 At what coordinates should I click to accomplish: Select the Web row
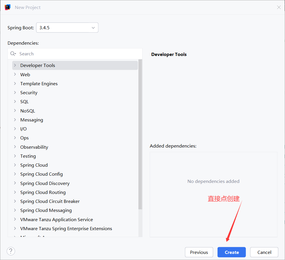coord(75,74)
